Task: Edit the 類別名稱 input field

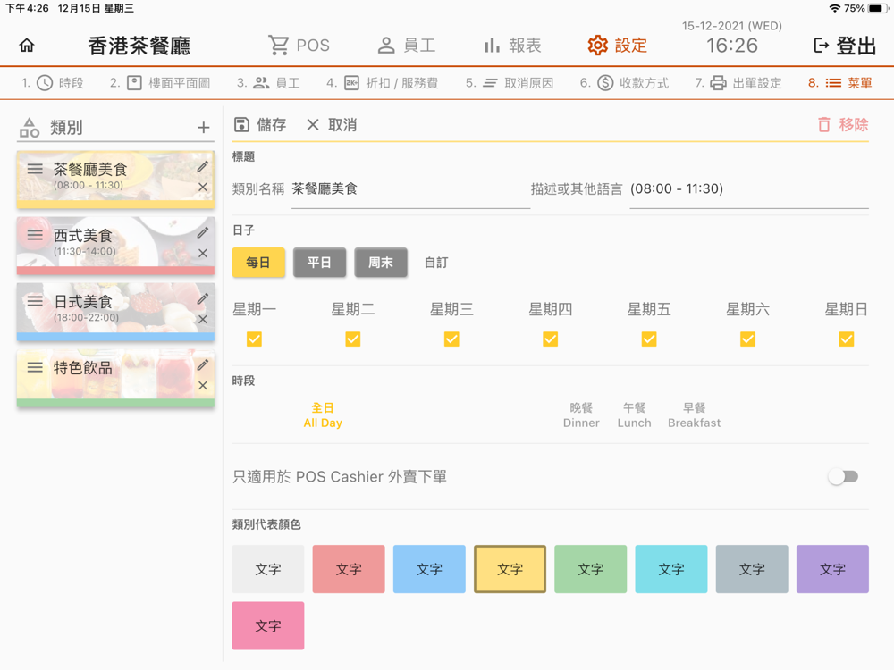Action: point(410,189)
